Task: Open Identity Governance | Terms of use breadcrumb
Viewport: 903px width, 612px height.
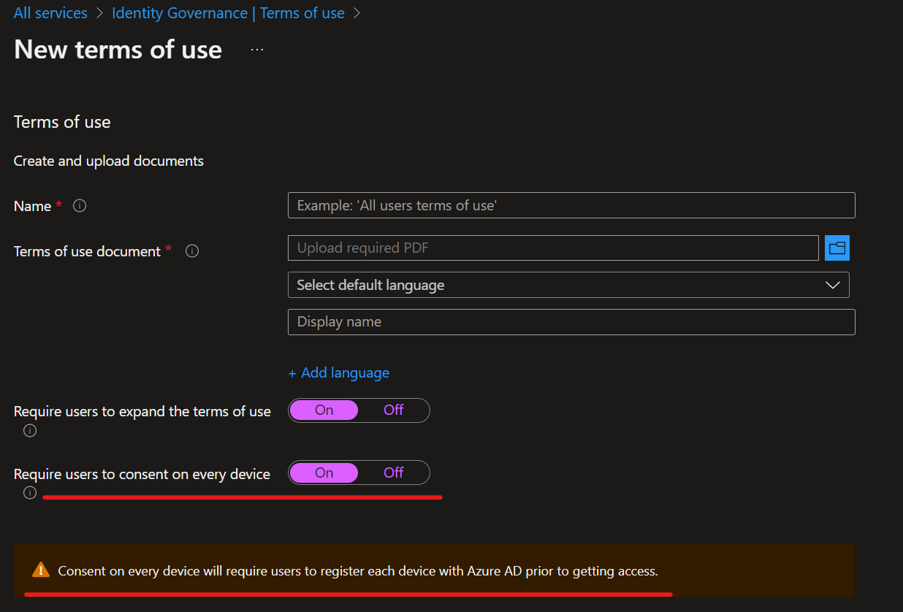Action: (x=228, y=12)
